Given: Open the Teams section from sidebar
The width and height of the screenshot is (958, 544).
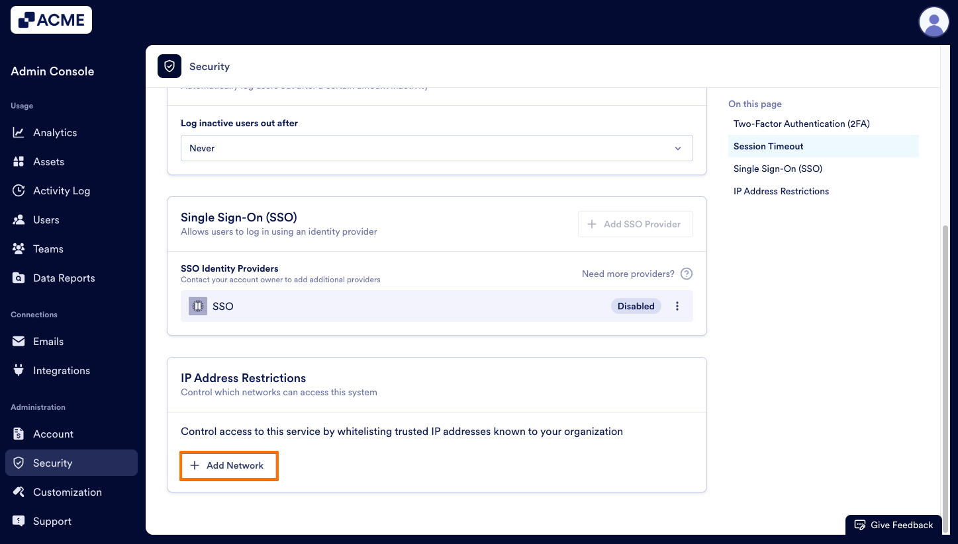Looking at the screenshot, I should pos(46,249).
